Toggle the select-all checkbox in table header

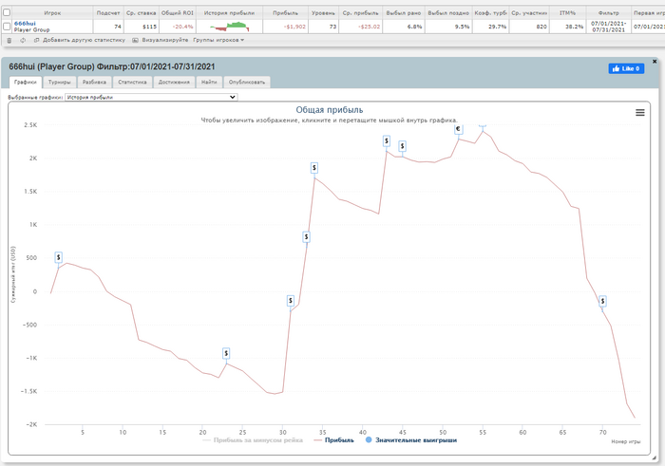(7, 12)
